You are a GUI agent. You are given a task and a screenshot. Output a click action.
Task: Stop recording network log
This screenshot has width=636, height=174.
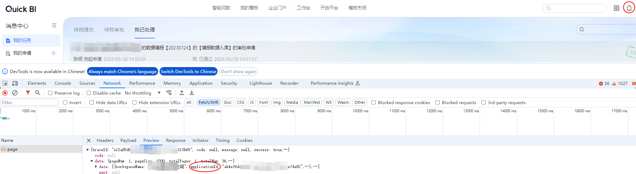point(5,93)
